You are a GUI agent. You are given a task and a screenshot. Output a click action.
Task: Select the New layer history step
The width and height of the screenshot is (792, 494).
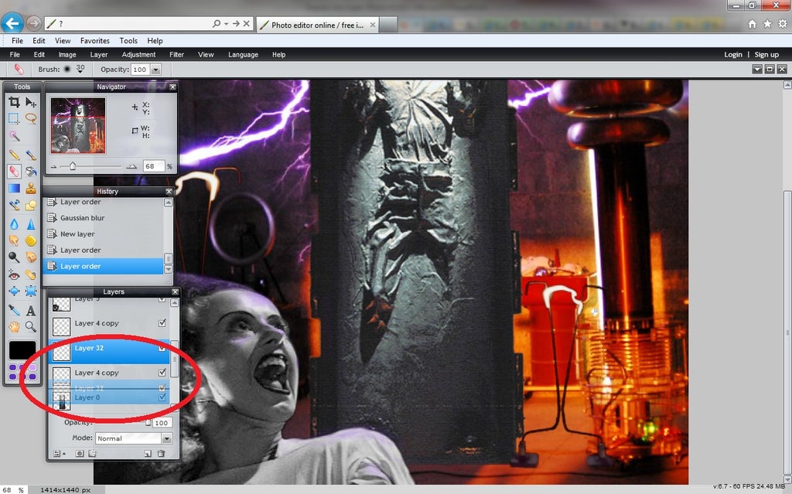click(104, 234)
